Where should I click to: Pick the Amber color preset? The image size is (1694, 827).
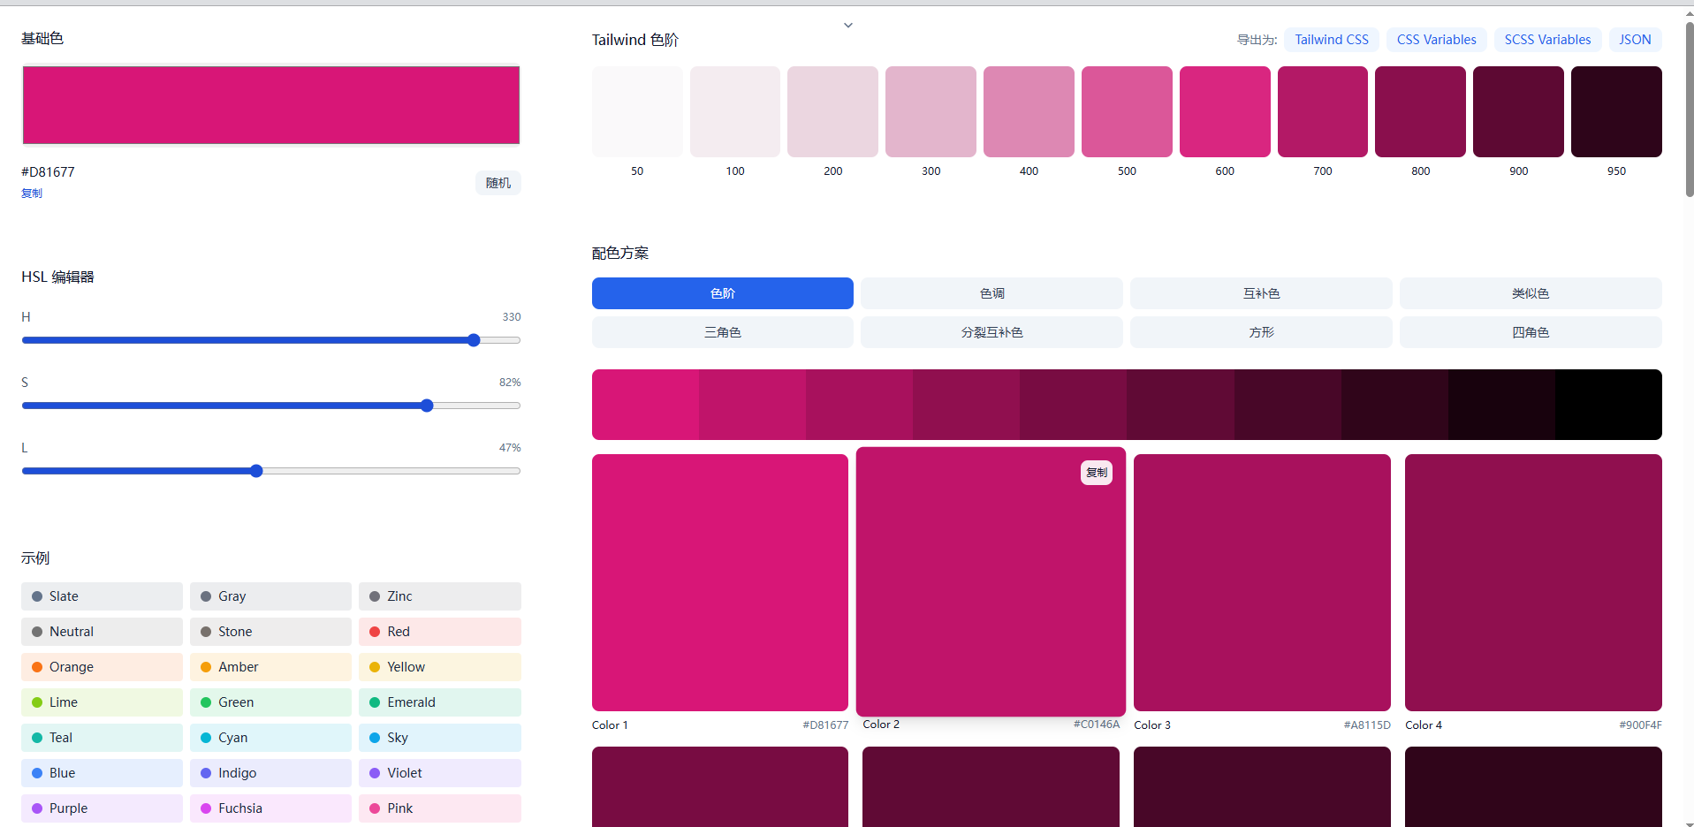coord(270,667)
